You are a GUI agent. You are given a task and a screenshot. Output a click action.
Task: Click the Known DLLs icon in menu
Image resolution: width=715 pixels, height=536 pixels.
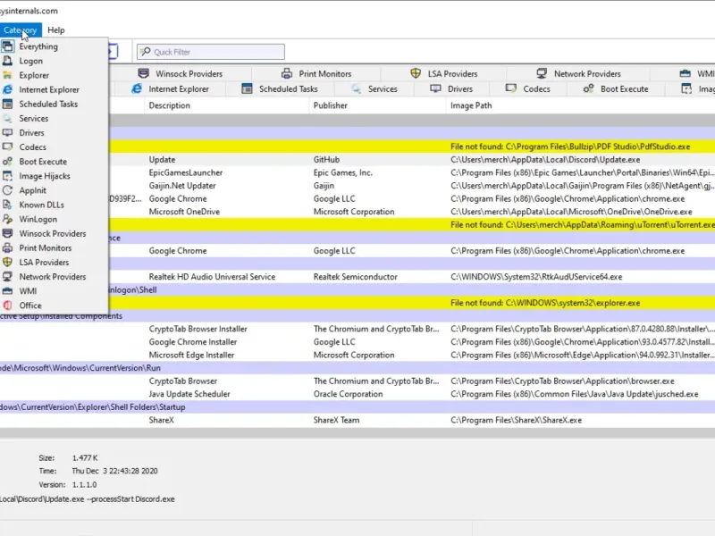[x=8, y=205]
